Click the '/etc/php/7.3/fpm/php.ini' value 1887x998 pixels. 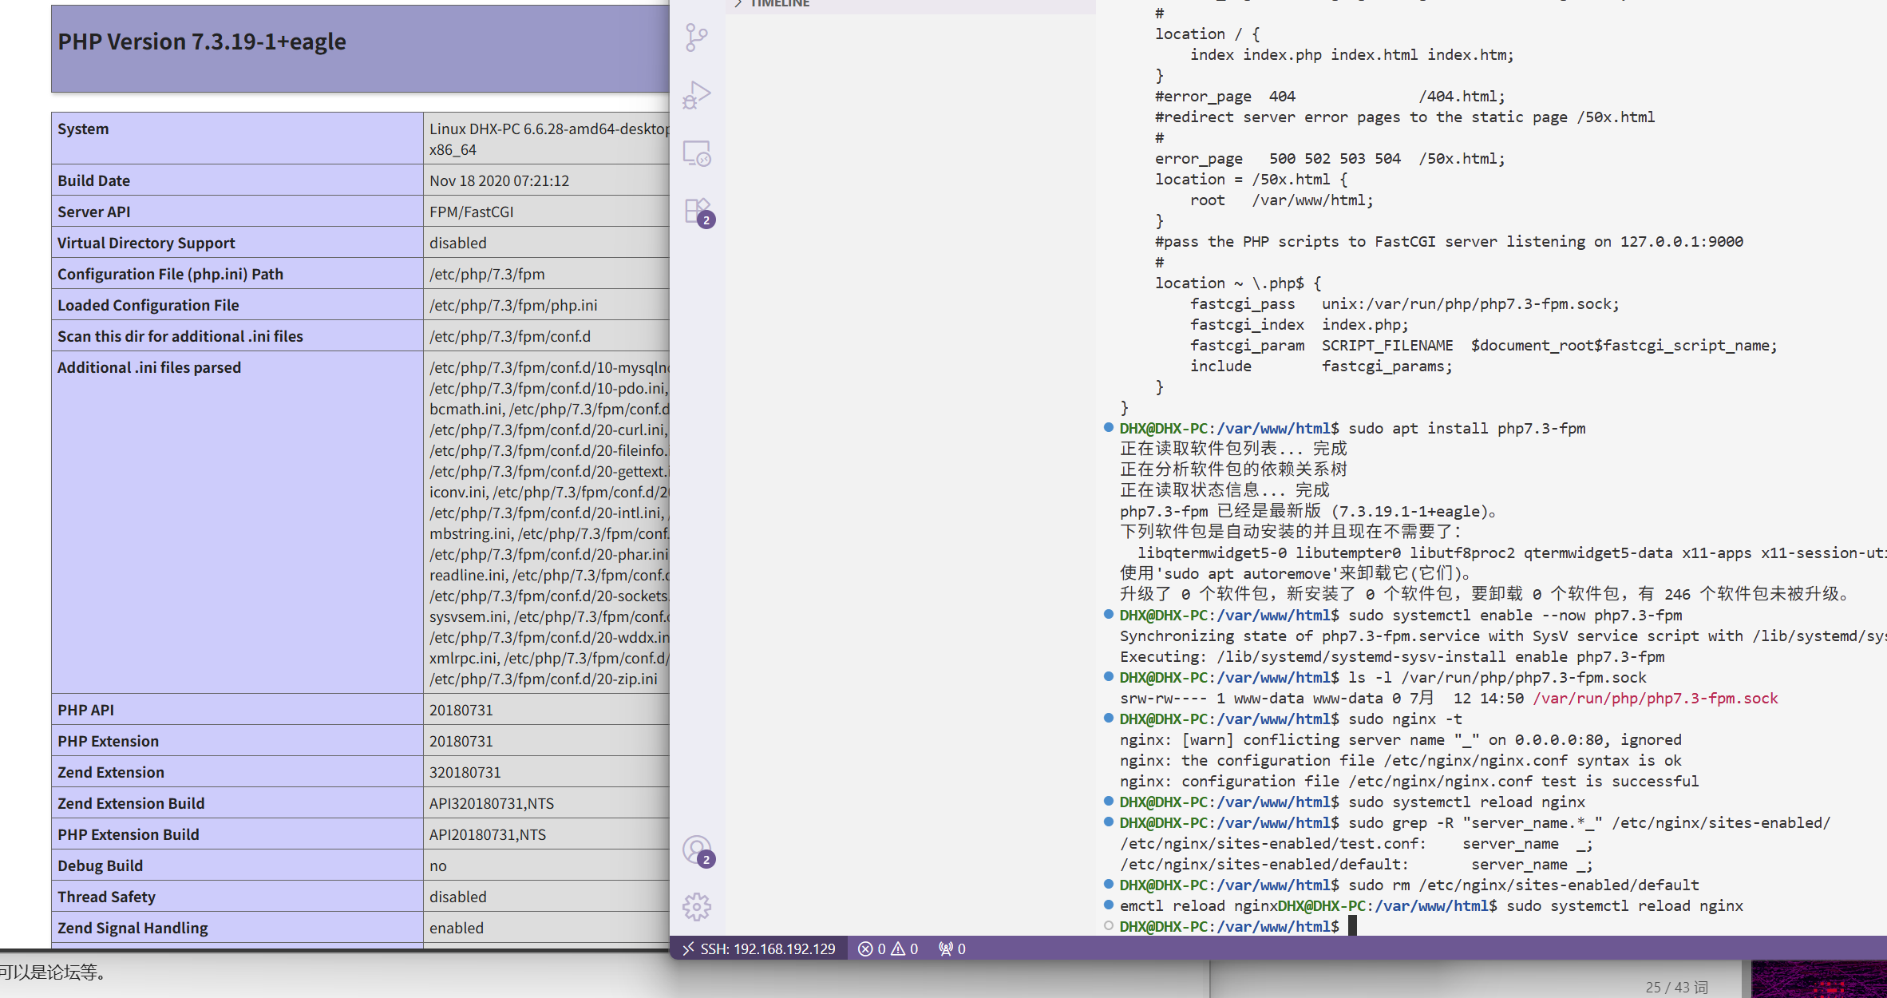[513, 305]
